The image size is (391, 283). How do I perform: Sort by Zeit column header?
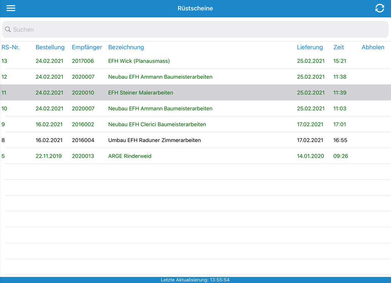click(x=339, y=47)
